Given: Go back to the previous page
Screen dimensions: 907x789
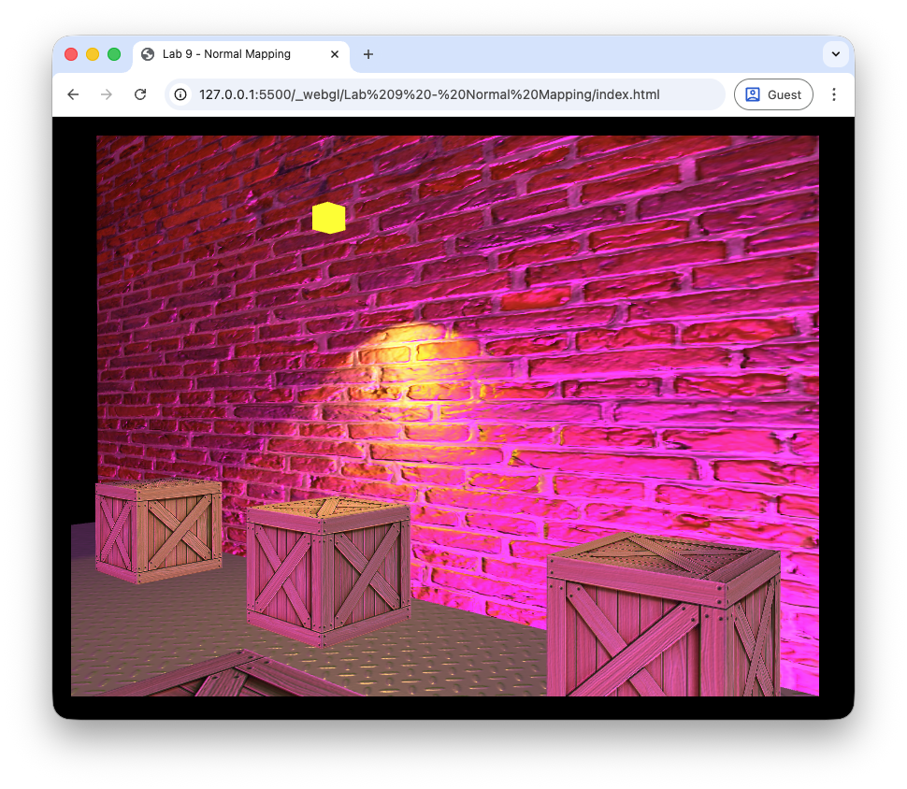Looking at the screenshot, I should click(x=73, y=94).
